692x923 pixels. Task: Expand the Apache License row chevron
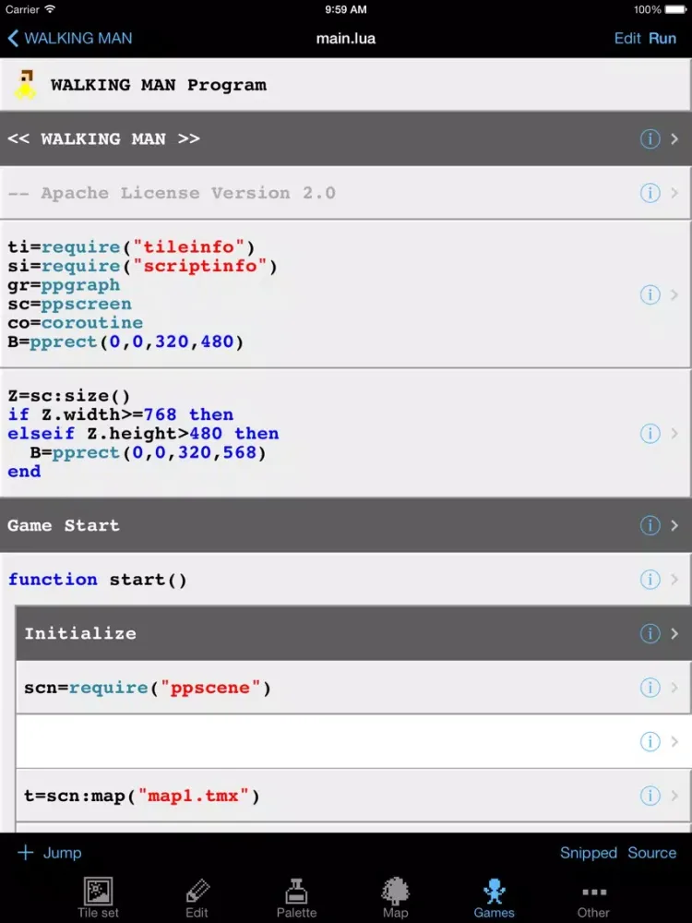(x=674, y=193)
